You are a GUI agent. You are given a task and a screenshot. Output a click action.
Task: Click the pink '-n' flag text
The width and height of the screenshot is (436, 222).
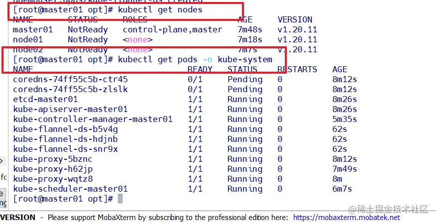210,59
